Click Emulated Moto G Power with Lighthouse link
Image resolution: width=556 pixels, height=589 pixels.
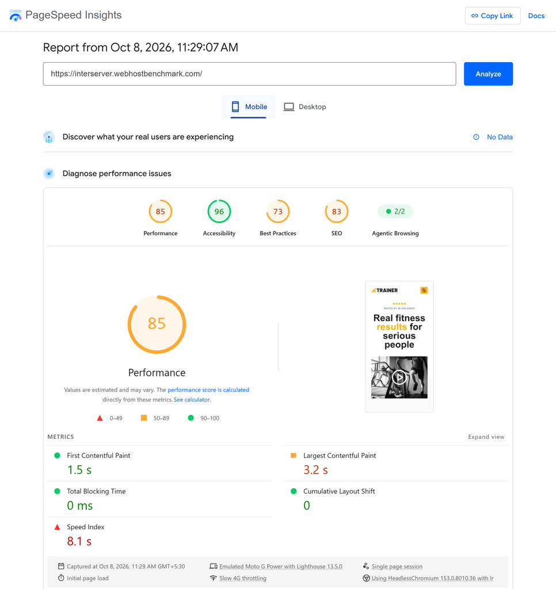click(281, 567)
